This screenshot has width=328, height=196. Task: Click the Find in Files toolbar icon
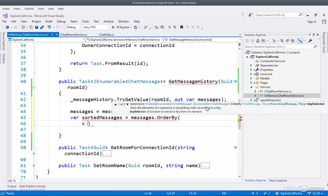pos(146,27)
